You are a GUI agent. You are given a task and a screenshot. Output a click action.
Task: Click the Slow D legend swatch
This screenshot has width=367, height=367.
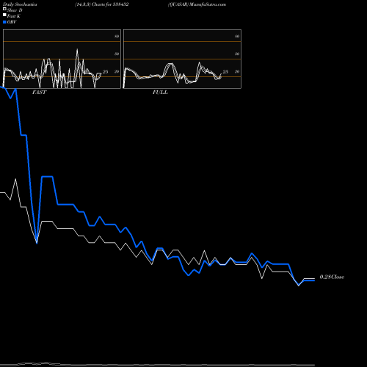(x=4, y=9)
